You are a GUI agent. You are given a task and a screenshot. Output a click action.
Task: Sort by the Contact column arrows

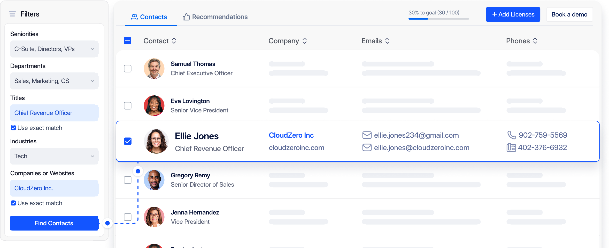click(x=174, y=41)
